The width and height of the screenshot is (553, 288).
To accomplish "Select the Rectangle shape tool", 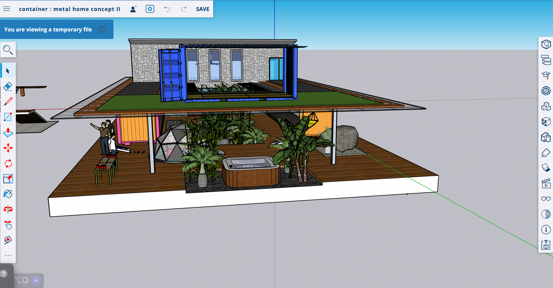I will tap(8, 117).
